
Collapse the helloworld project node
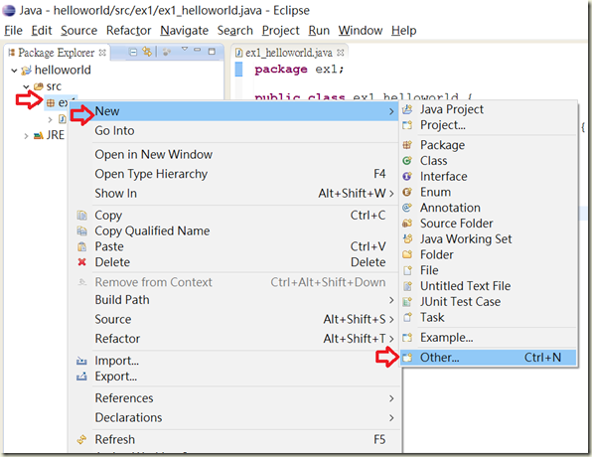(14, 71)
